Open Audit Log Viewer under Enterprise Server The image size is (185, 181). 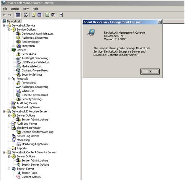pyautogui.click(x=27, y=124)
